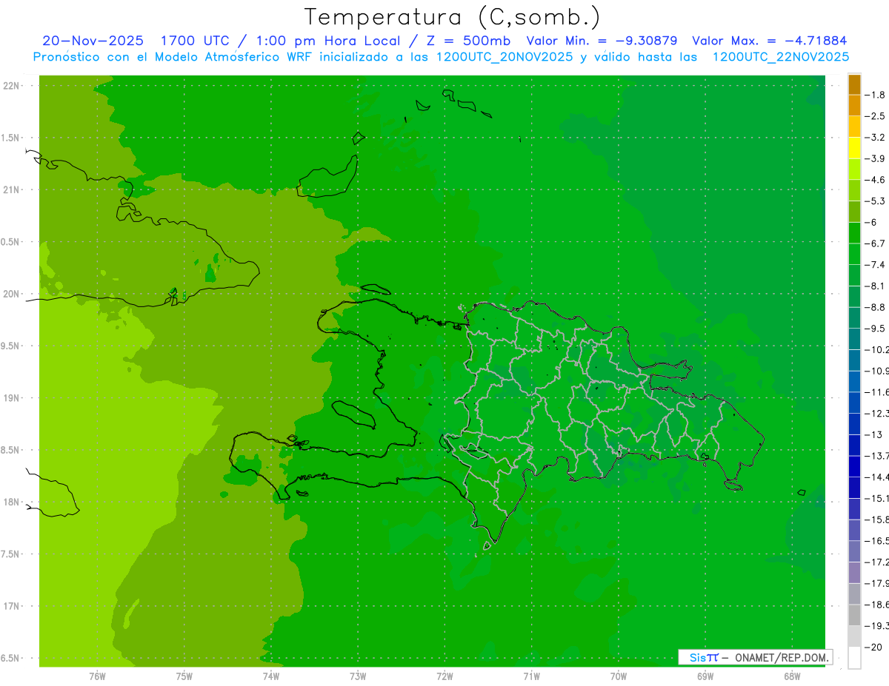Click the '-7.4' colorbar value

tap(876, 264)
